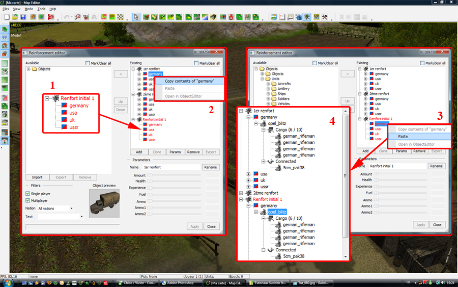Click the Add button in left Reinforcement editor
The width and height of the screenshot is (458, 287).
click(x=139, y=152)
